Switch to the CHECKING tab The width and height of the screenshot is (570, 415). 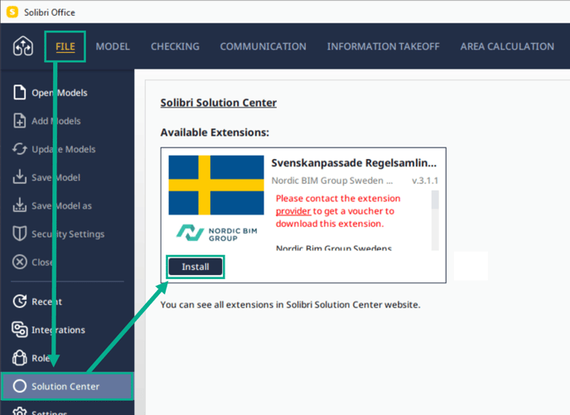[175, 46]
